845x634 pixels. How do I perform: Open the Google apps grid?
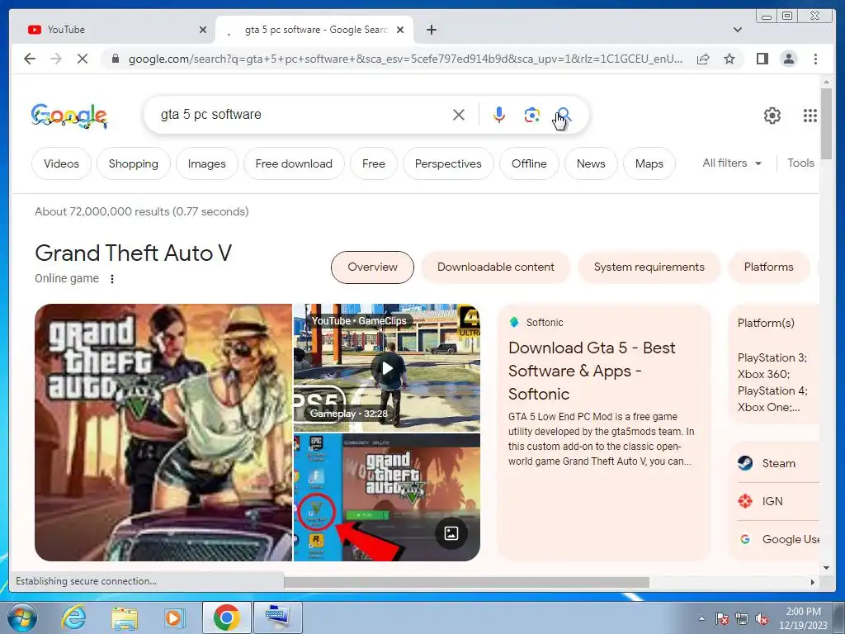point(810,116)
